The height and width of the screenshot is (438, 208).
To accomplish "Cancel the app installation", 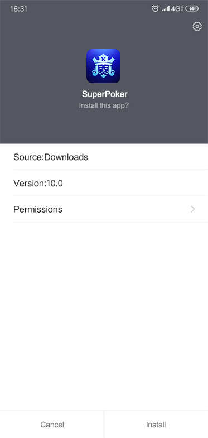I will coord(52,425).
